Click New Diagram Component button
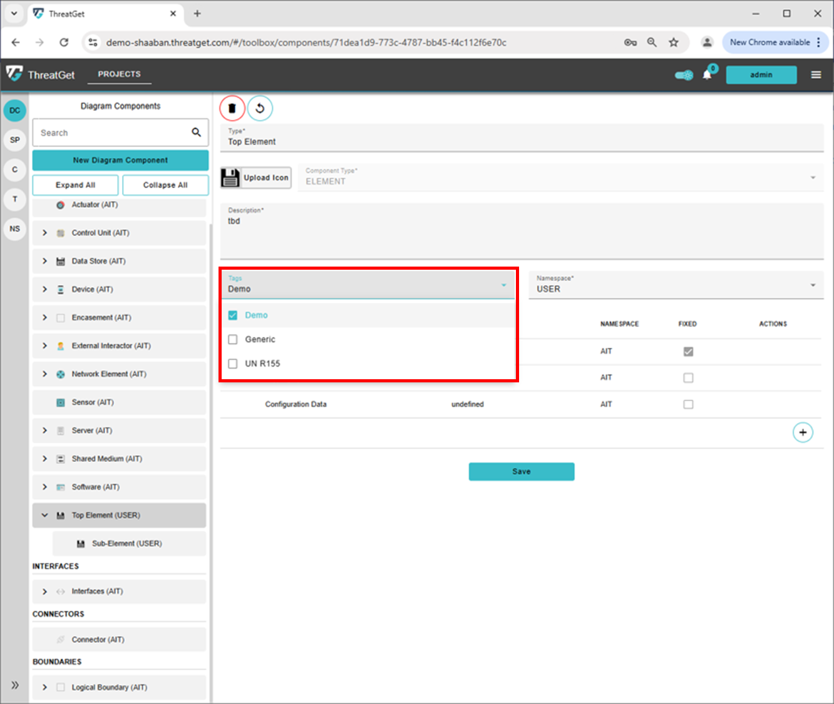The width and height of the screenshot is (834, 704). click(120, 160)
